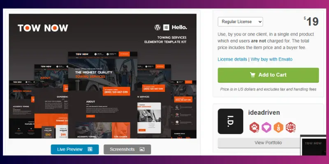Click the shopping cart icon on Add to Cart
Screen dimensions: 329x164
tap(252, 75)
